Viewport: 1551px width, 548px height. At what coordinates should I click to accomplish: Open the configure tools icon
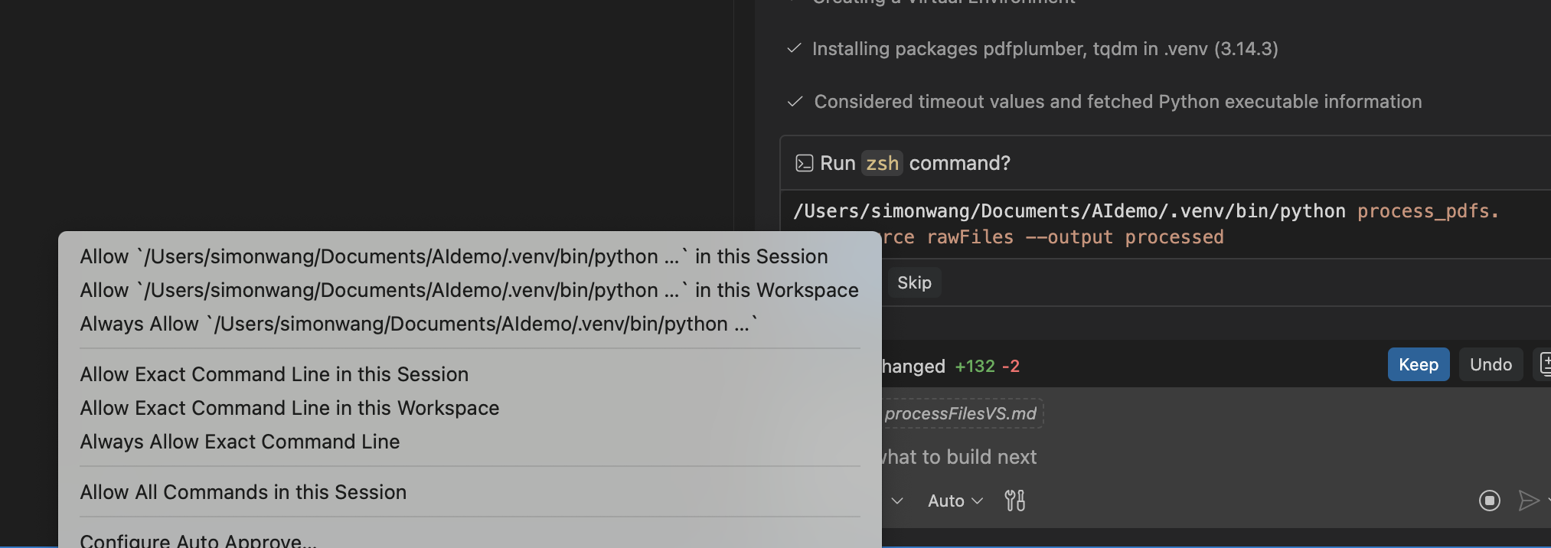point(1014,501)
